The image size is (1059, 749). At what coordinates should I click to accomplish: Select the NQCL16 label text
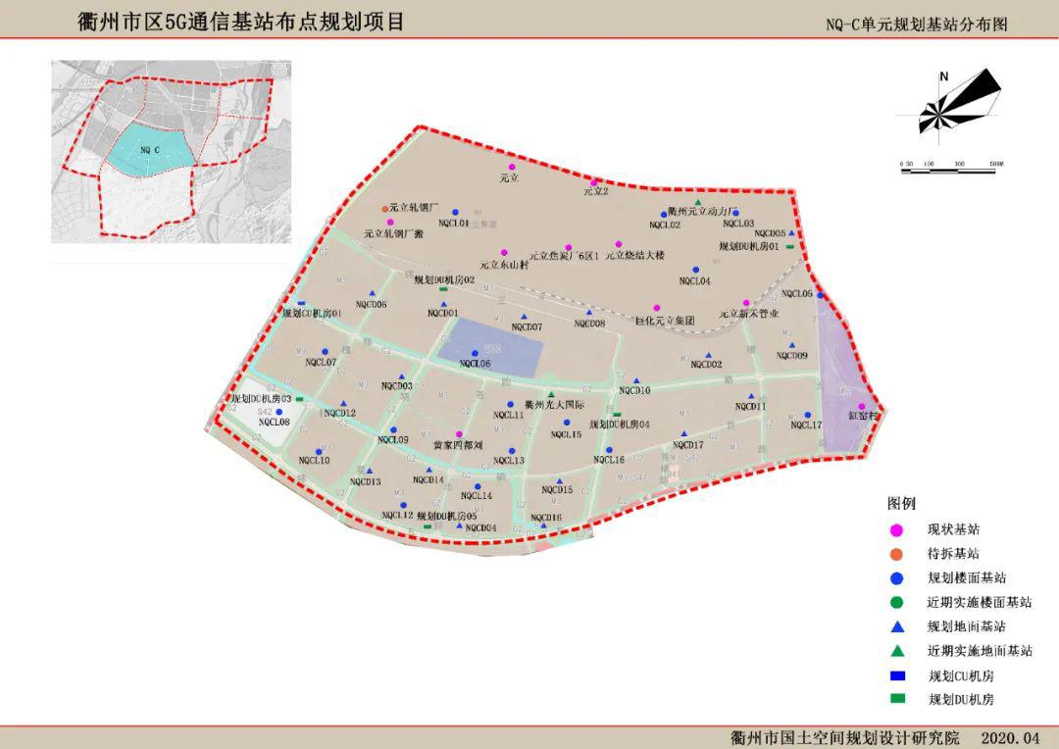pos(609,460)
